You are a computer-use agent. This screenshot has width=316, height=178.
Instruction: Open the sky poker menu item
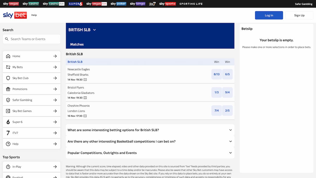tap(118, 4)
